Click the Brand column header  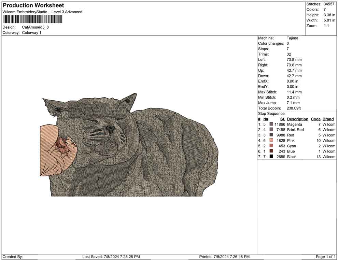click(328, 119)
